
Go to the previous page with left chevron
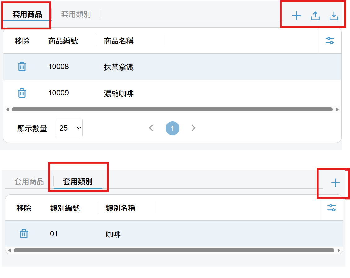tap(151, 128)
